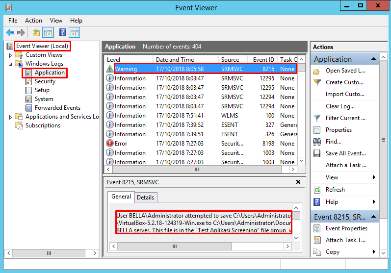The image size is (391, 273).
Task: Select ESENT event 327 row
Action: [201, 125]
